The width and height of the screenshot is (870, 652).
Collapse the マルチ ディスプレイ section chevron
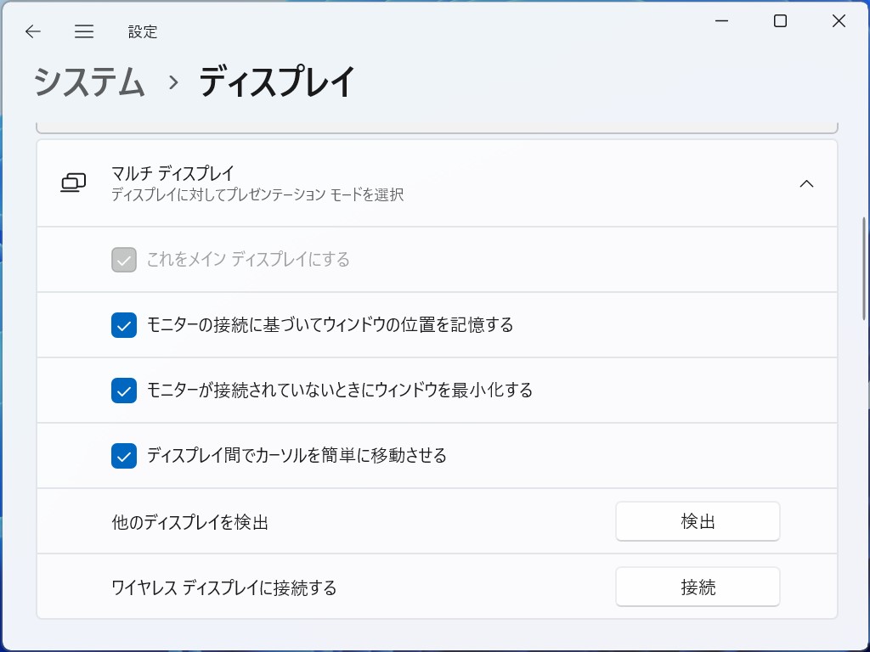click(x=807, y=183)
